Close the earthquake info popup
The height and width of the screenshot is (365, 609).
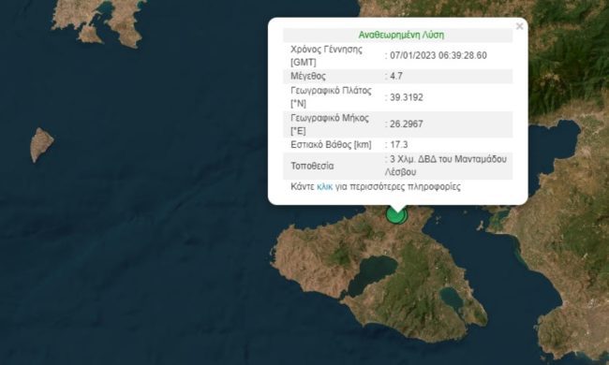point(519,26)
